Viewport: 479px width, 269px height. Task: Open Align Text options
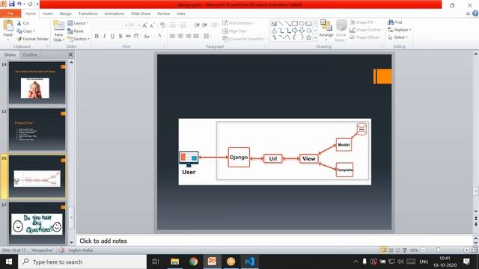[x=235, y=31]
